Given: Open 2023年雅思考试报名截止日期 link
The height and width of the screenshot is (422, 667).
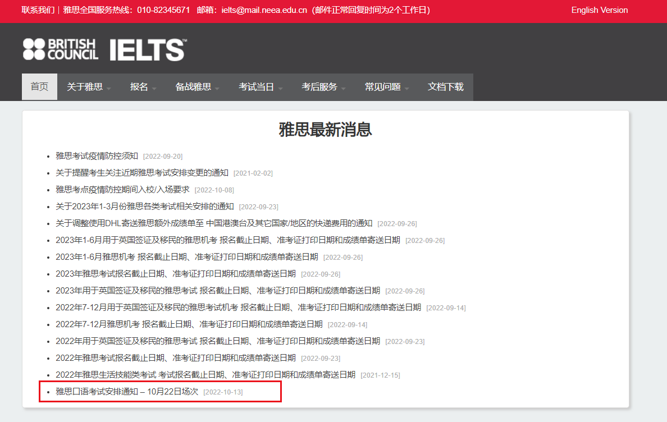Looking at the screenshot, I should pyautogui.click(x=176, y=274).
